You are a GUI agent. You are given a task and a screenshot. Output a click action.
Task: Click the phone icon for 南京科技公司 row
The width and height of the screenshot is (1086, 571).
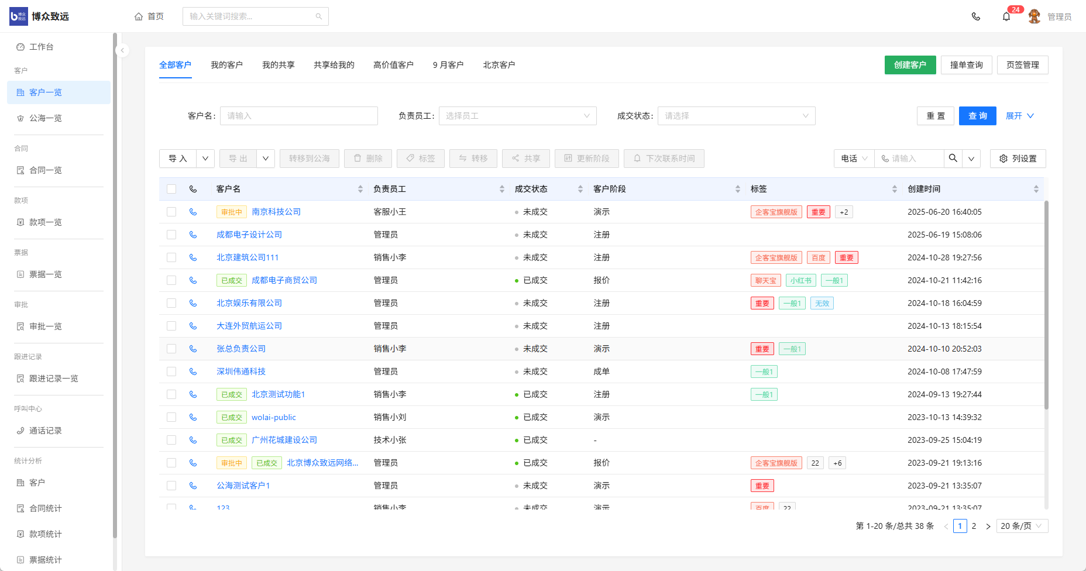click(193, 212)
